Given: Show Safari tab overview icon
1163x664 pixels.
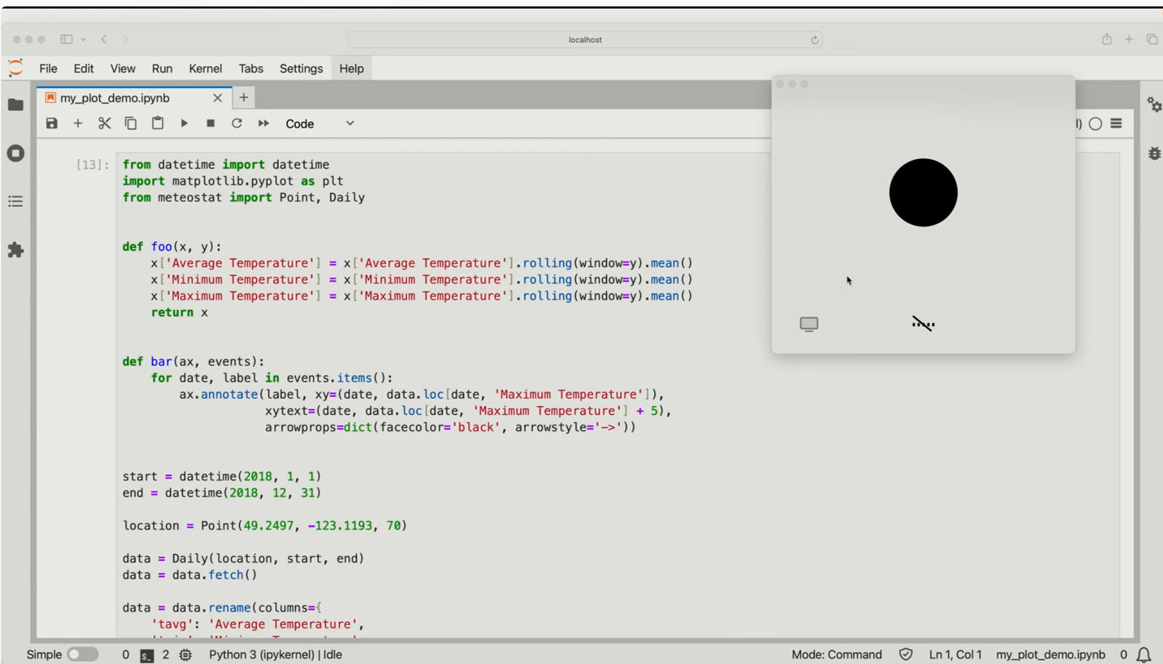Looking at the screenshot, I should point(1152,39).
